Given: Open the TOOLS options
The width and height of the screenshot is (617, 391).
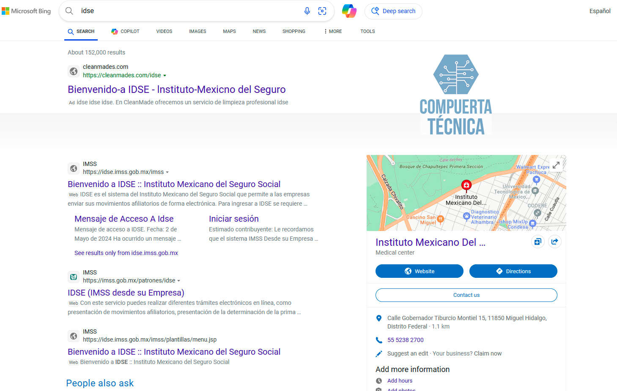Looking at the screenshot, I should (x=367, y=31).
